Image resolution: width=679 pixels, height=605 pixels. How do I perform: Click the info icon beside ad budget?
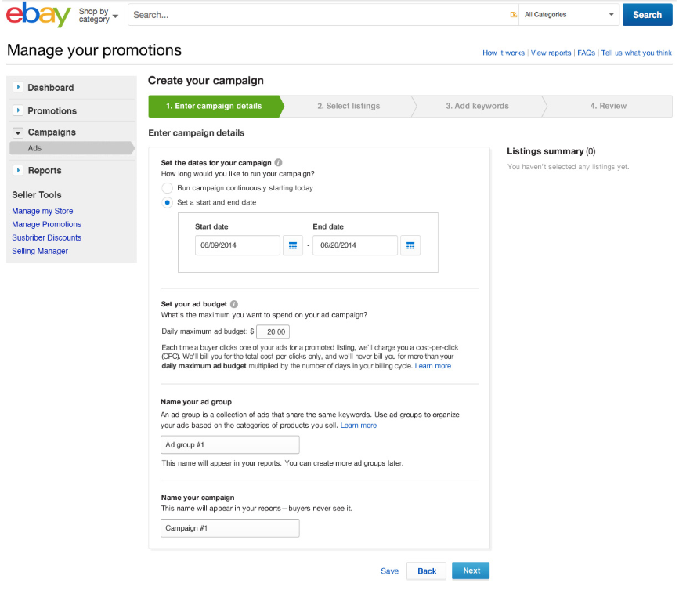234,304
